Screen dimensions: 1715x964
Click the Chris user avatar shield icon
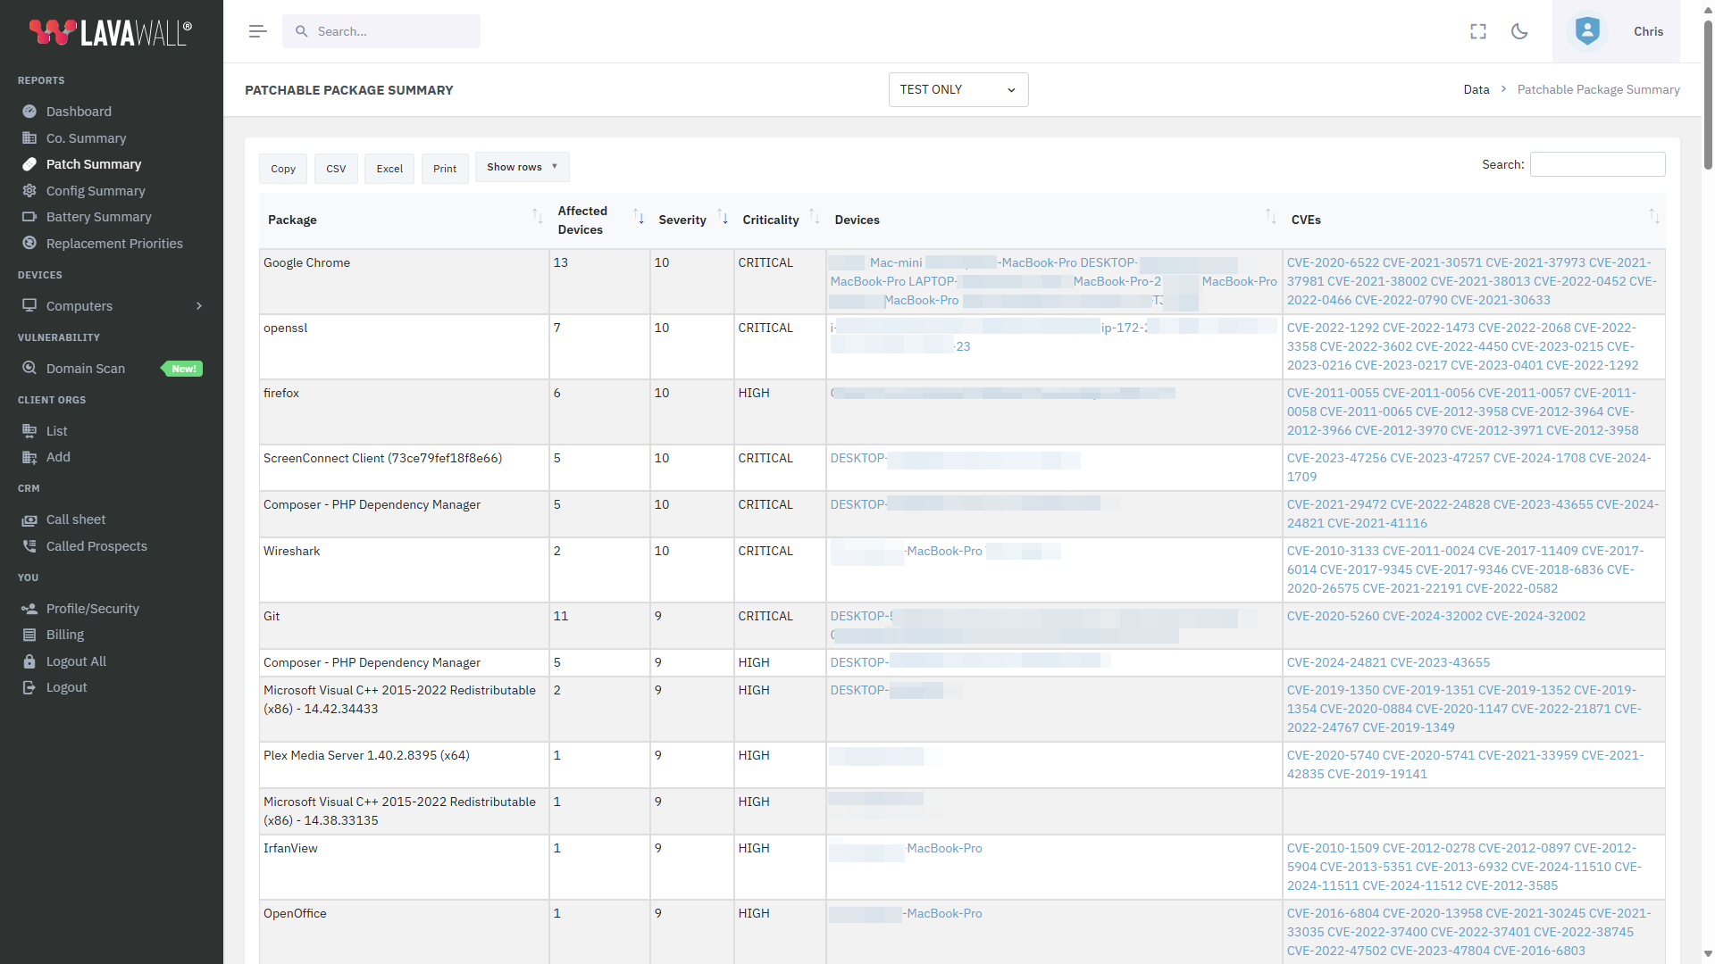(1587, 31)
